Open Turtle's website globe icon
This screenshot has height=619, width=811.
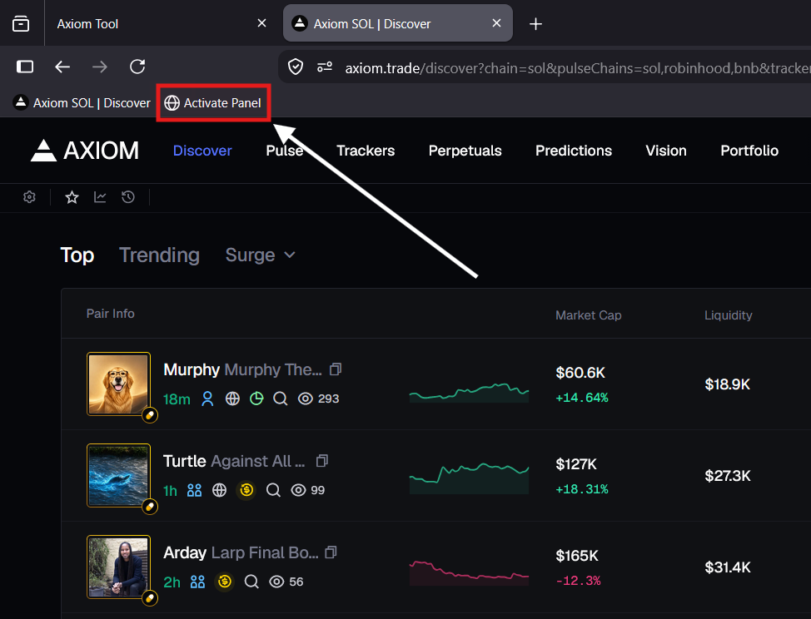coord(219,490)
